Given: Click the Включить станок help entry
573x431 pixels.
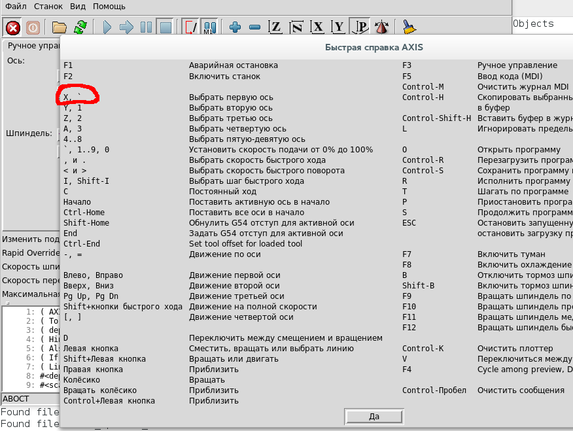Looking at the screenshot, I should [x=224, y=77].
